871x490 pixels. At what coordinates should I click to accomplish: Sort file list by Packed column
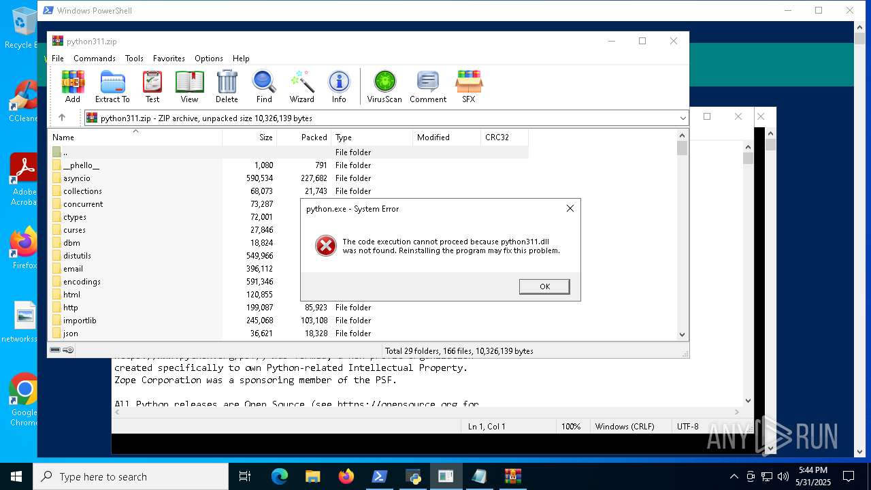click(x=303, y=137)
